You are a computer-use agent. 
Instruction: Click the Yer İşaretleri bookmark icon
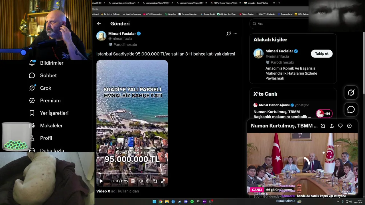32,113
